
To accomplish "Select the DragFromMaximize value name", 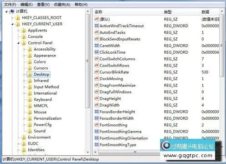I will tap(117, 85).
